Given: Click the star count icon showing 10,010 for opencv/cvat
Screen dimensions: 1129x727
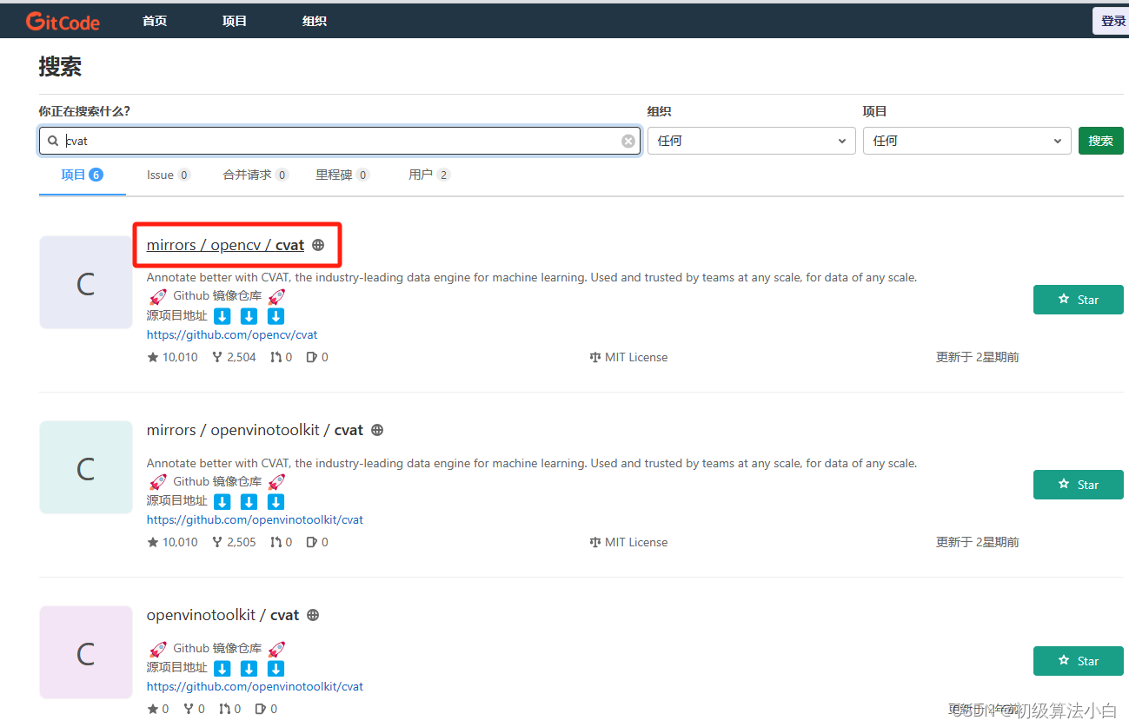Looking at the screenshot, I should click(x=153, y=356).
